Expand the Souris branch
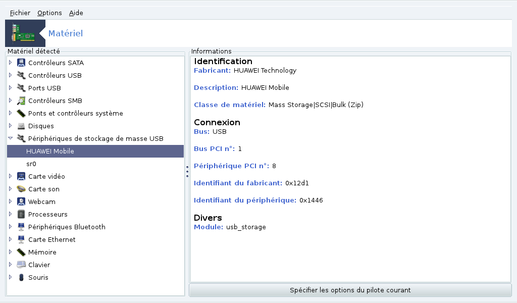 pyautogui.click(x=10, y=277)
